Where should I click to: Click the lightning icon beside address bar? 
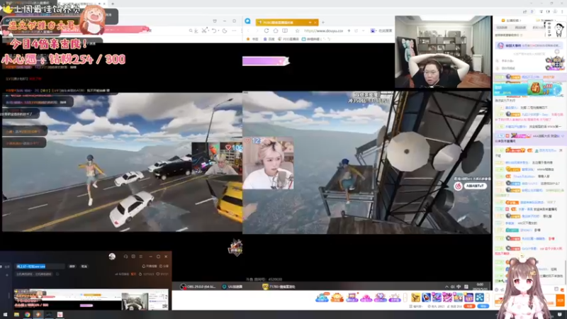pyautogui.click(x=349, y=30)
